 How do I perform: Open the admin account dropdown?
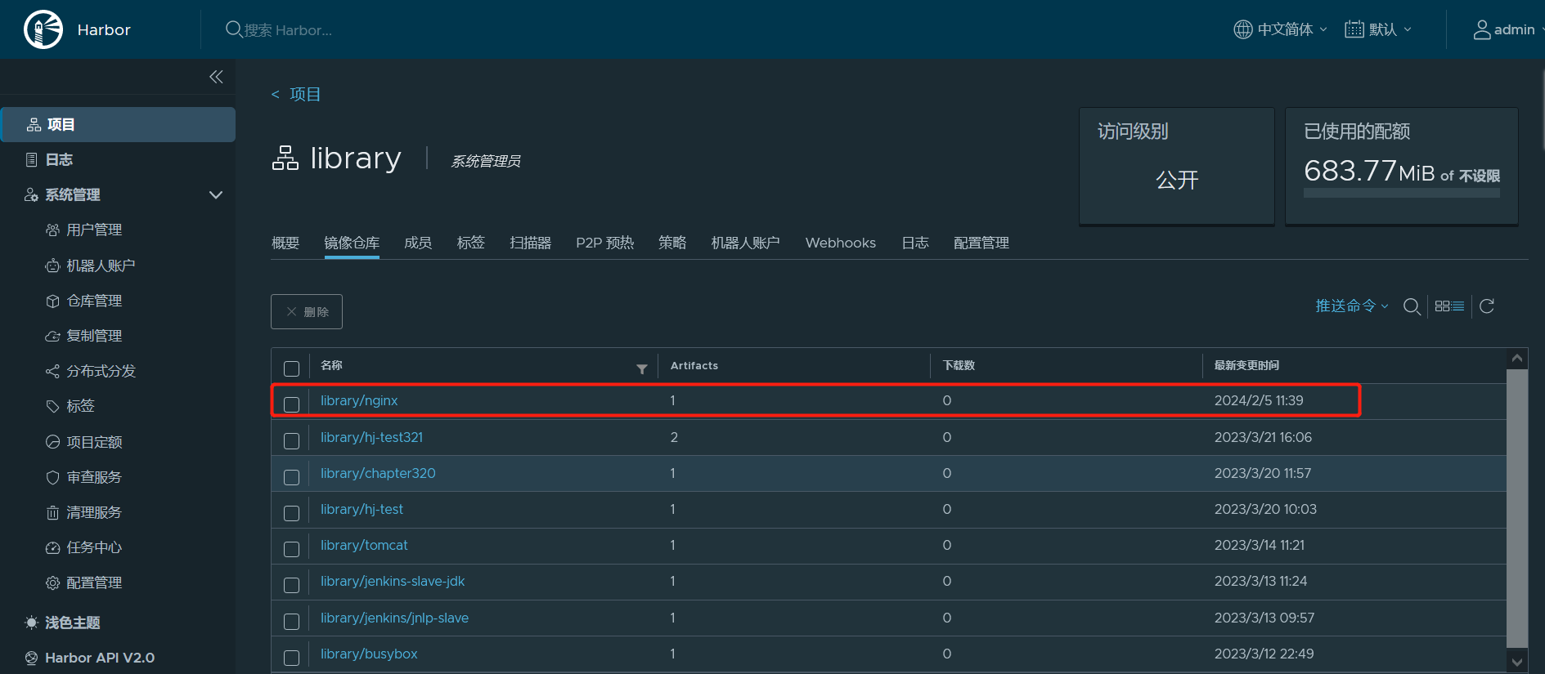[x=1509, y=29]
